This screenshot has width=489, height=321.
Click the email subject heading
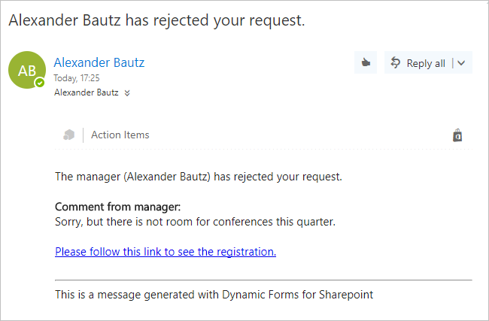[x=156, y=20]
